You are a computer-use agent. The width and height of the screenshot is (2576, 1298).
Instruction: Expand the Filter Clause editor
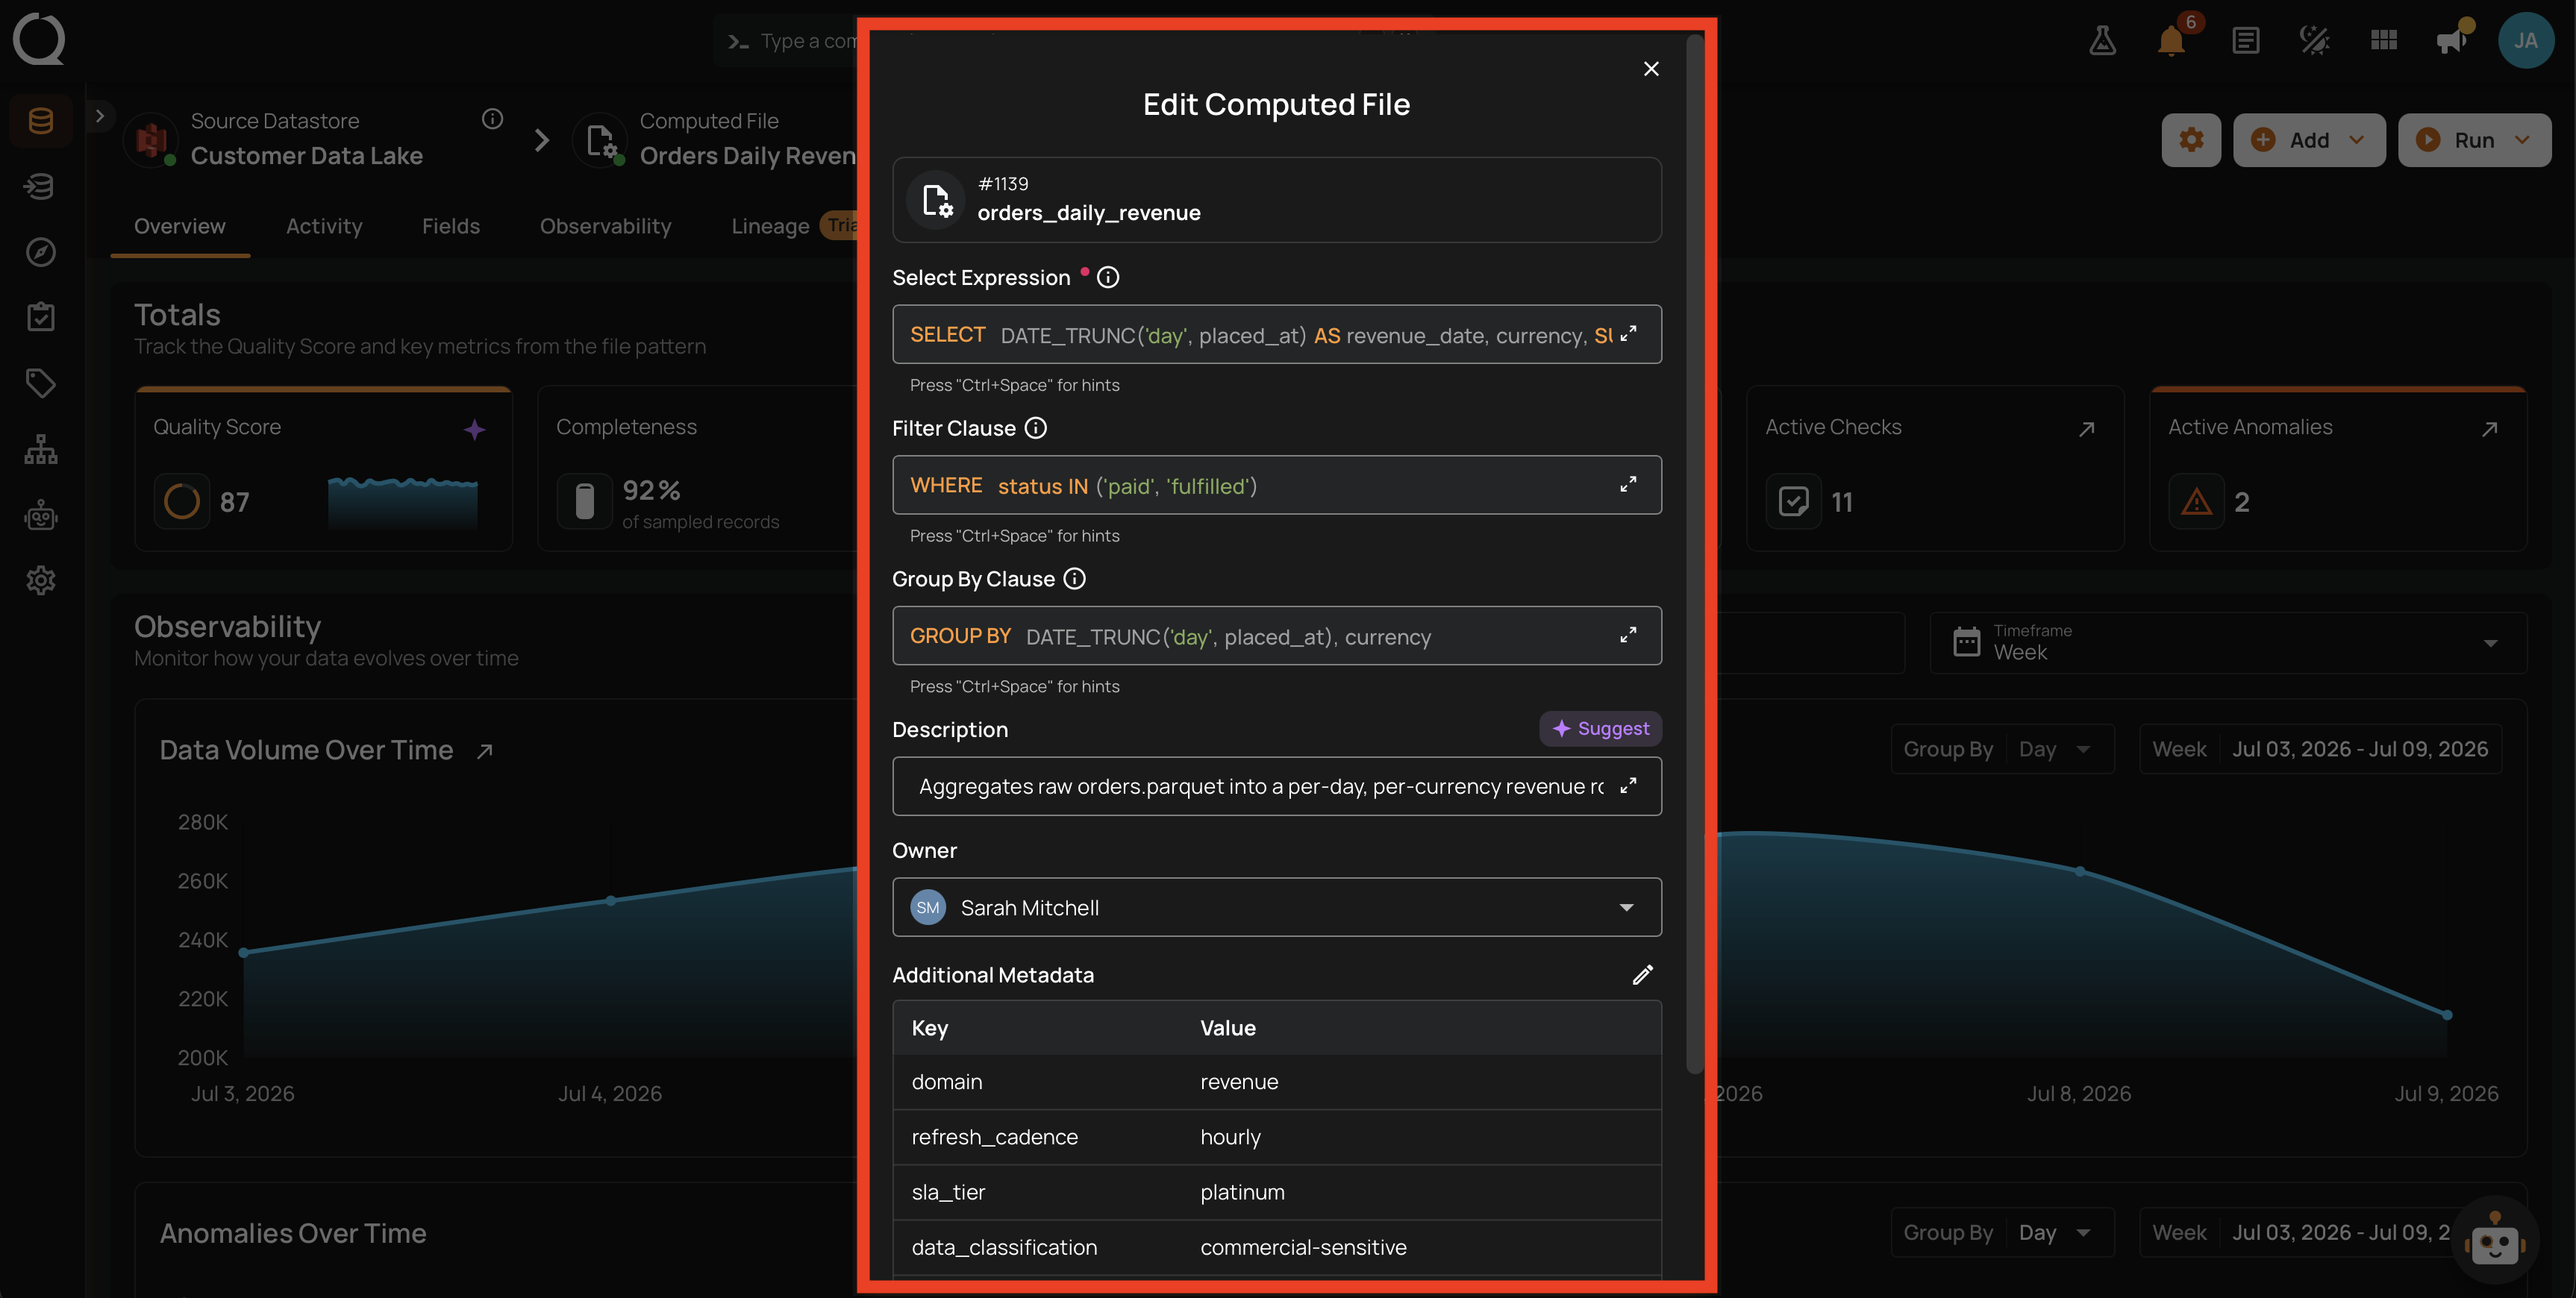click(1628, 485)
